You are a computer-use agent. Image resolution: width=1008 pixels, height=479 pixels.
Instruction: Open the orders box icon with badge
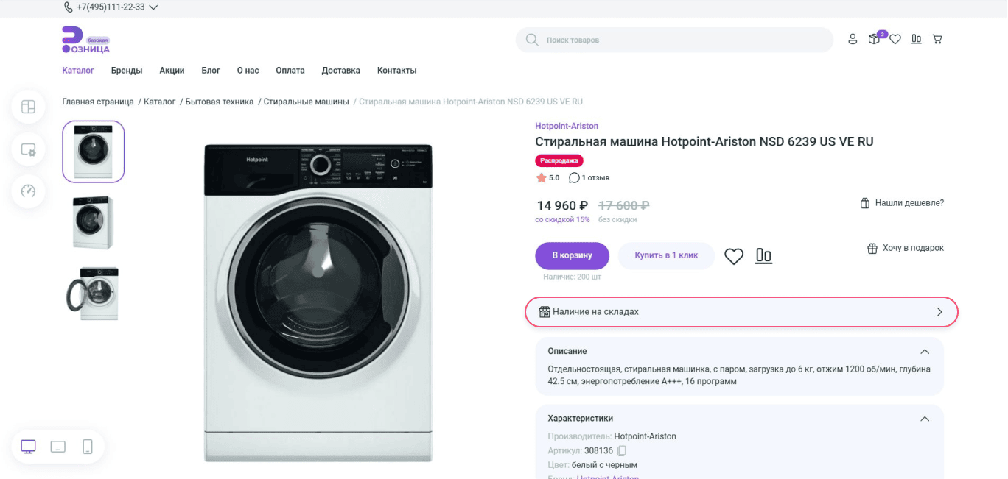[x=875, y=39]
